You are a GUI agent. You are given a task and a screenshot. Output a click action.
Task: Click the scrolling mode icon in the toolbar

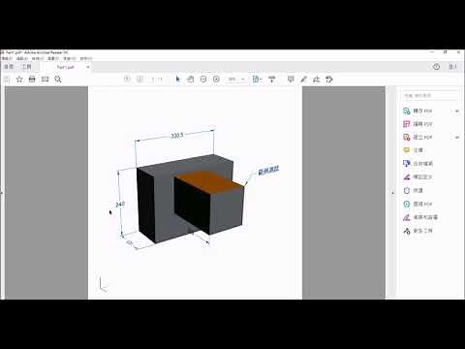click(x=272, y=79)
